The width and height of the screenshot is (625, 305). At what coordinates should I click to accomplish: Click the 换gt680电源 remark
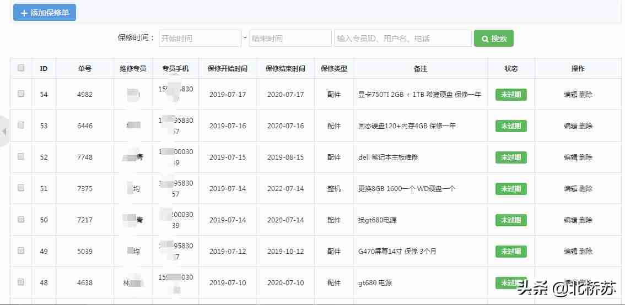pos(378,220)
